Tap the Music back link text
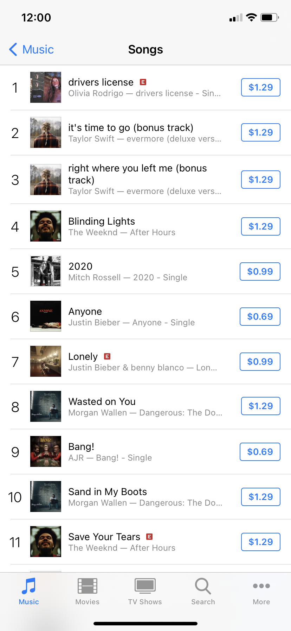Screen dimensions: 291x631 click(38, 50)
